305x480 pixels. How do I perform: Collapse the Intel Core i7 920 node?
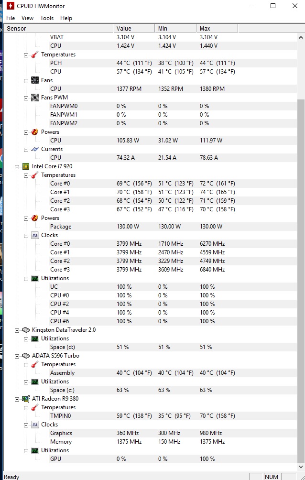[x=18, y=166]
